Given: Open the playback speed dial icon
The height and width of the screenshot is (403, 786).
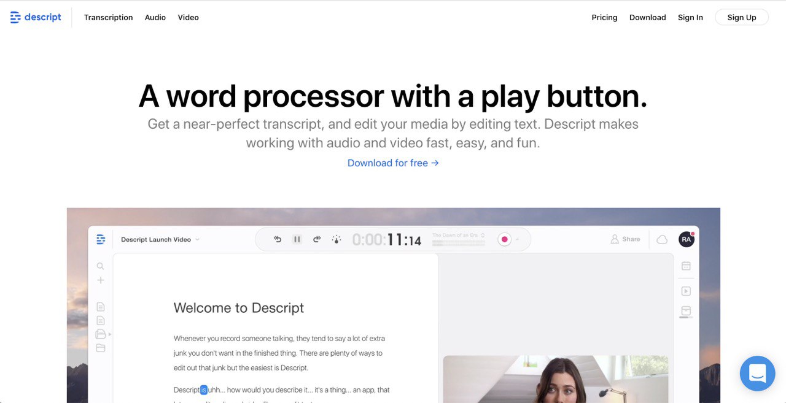Looking at the screenshot, I should (x=336, y=239).
